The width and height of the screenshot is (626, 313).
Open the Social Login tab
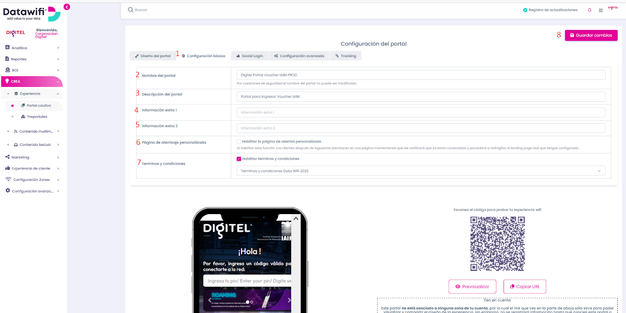coord(250,56)
